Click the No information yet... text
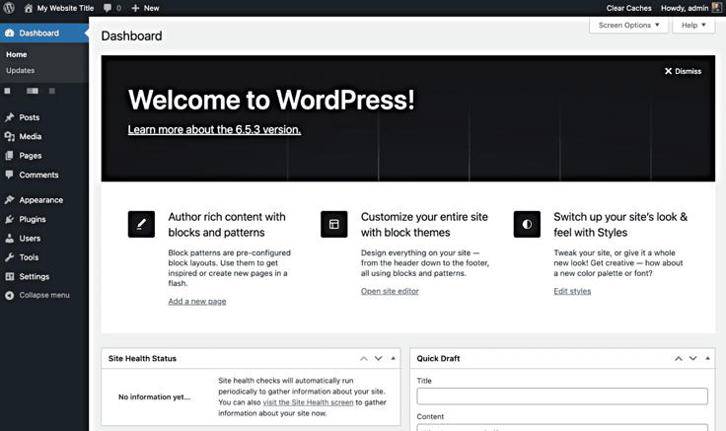The image size is (726, 431). [154, 396]
